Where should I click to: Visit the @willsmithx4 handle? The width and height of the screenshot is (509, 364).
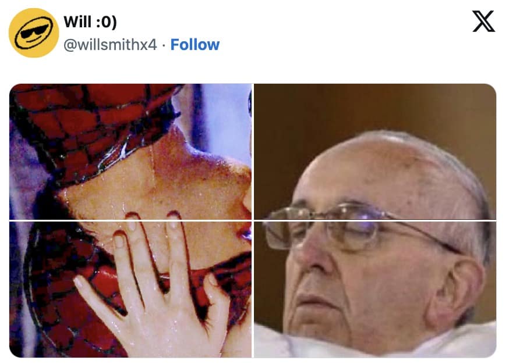point(110,45)
